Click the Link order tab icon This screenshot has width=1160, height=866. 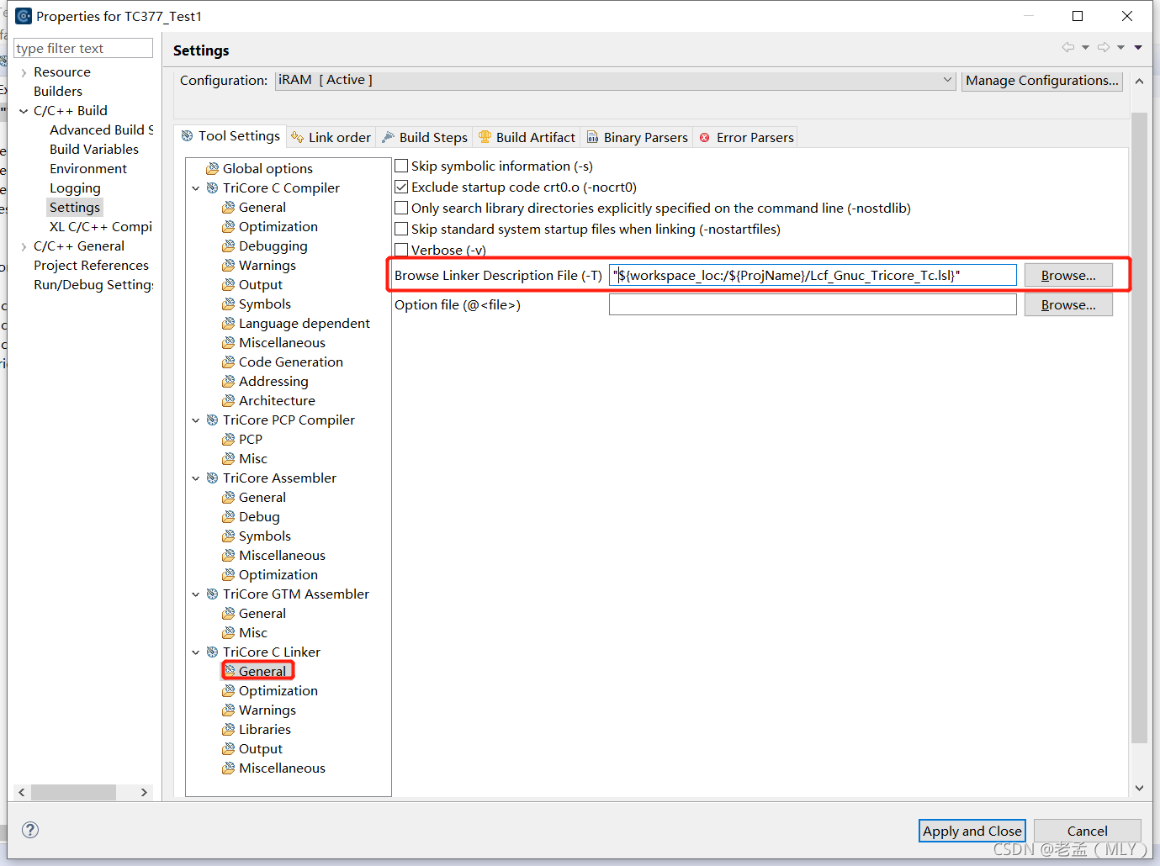tap(297, 137)
